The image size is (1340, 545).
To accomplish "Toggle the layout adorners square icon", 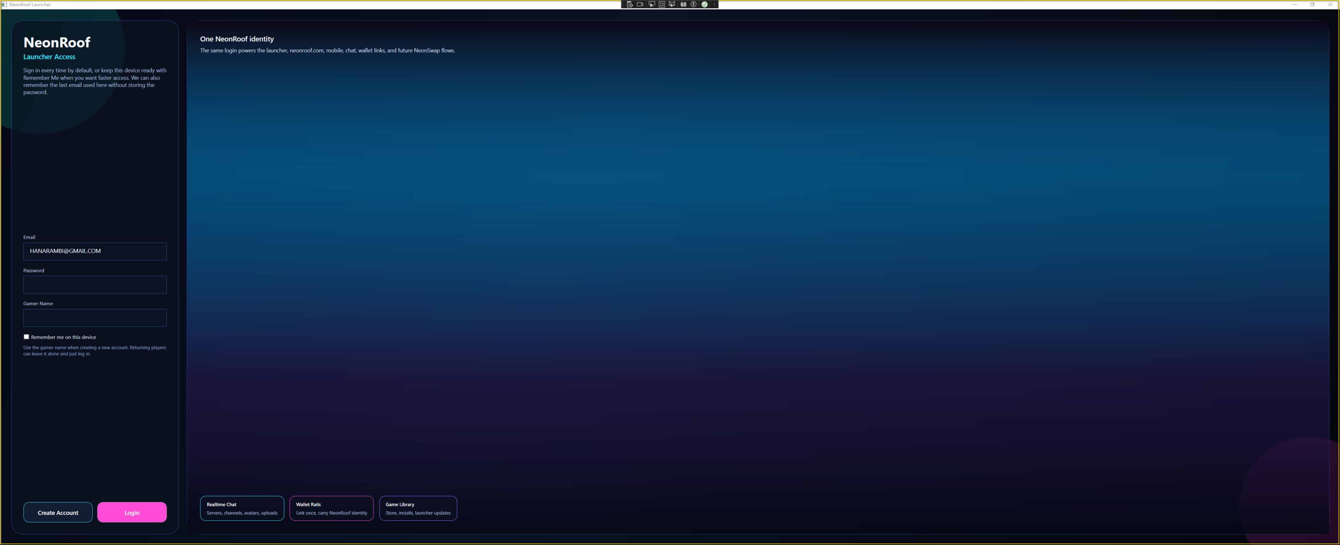I will (662, 4).
